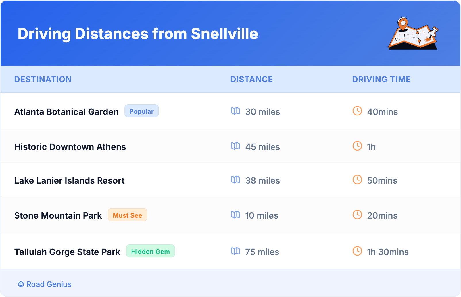The image size is (461, 297).
Task: Click clock icon next to 40mins
Action: (x=357, y=111)
